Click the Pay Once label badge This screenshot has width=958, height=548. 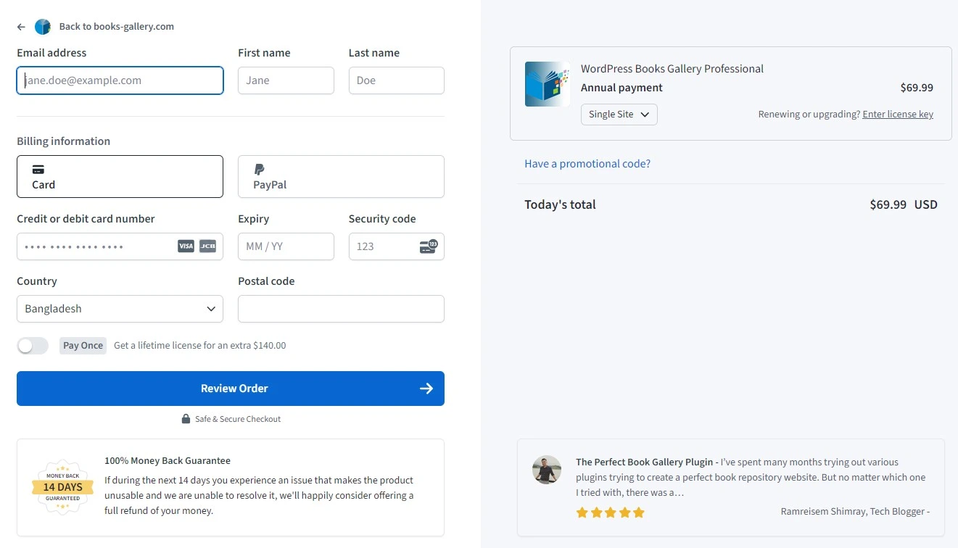pyautogui.click(x=83, y=346)
